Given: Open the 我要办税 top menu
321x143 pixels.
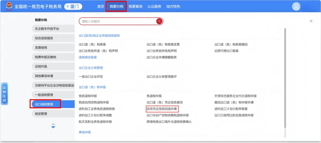Looking at the screenshot, I should coord(116,7).
